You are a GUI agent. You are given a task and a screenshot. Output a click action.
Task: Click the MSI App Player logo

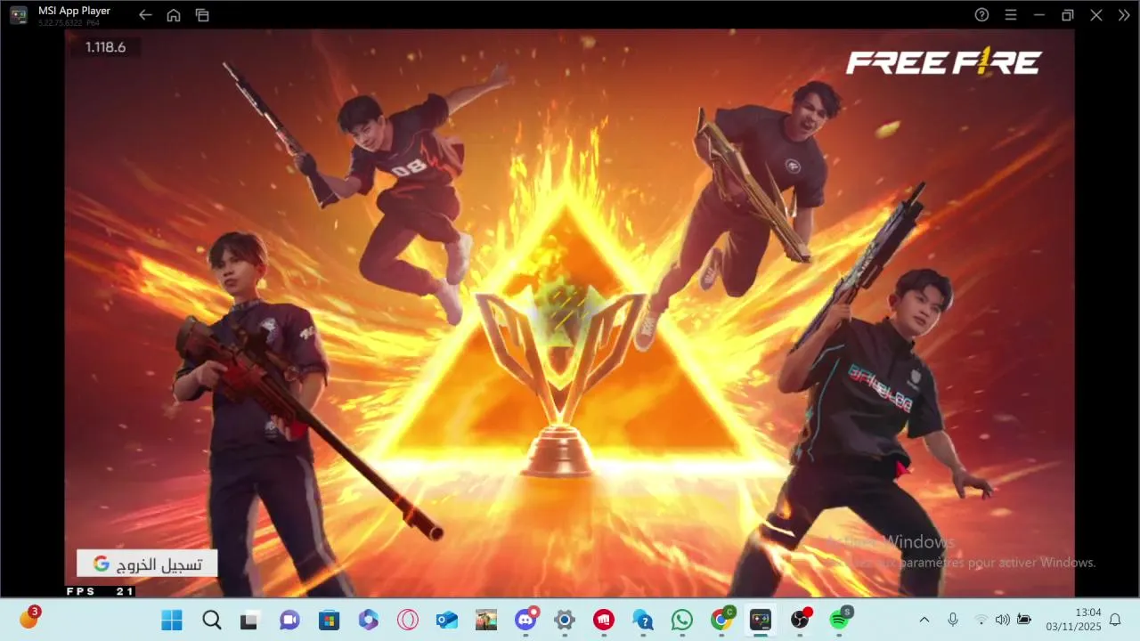coord(18,15)
